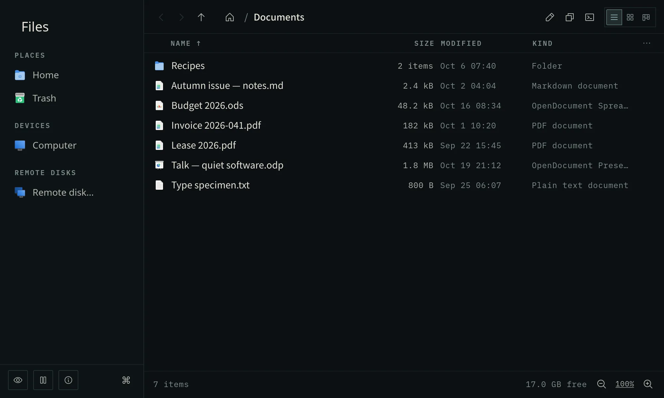Click the 1.8 MB size cell

pyautogui.click(x=418, y=166)
